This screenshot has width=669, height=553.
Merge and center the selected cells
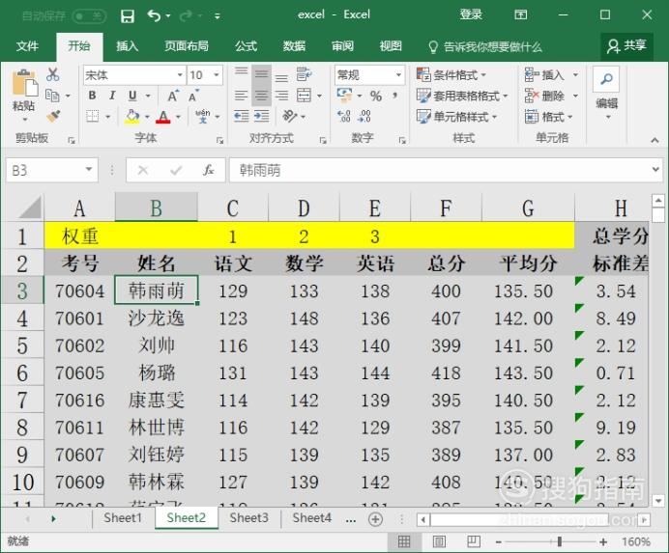tap(304, 96)
